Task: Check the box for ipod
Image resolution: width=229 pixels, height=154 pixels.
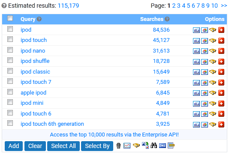Action: [10, 29]
